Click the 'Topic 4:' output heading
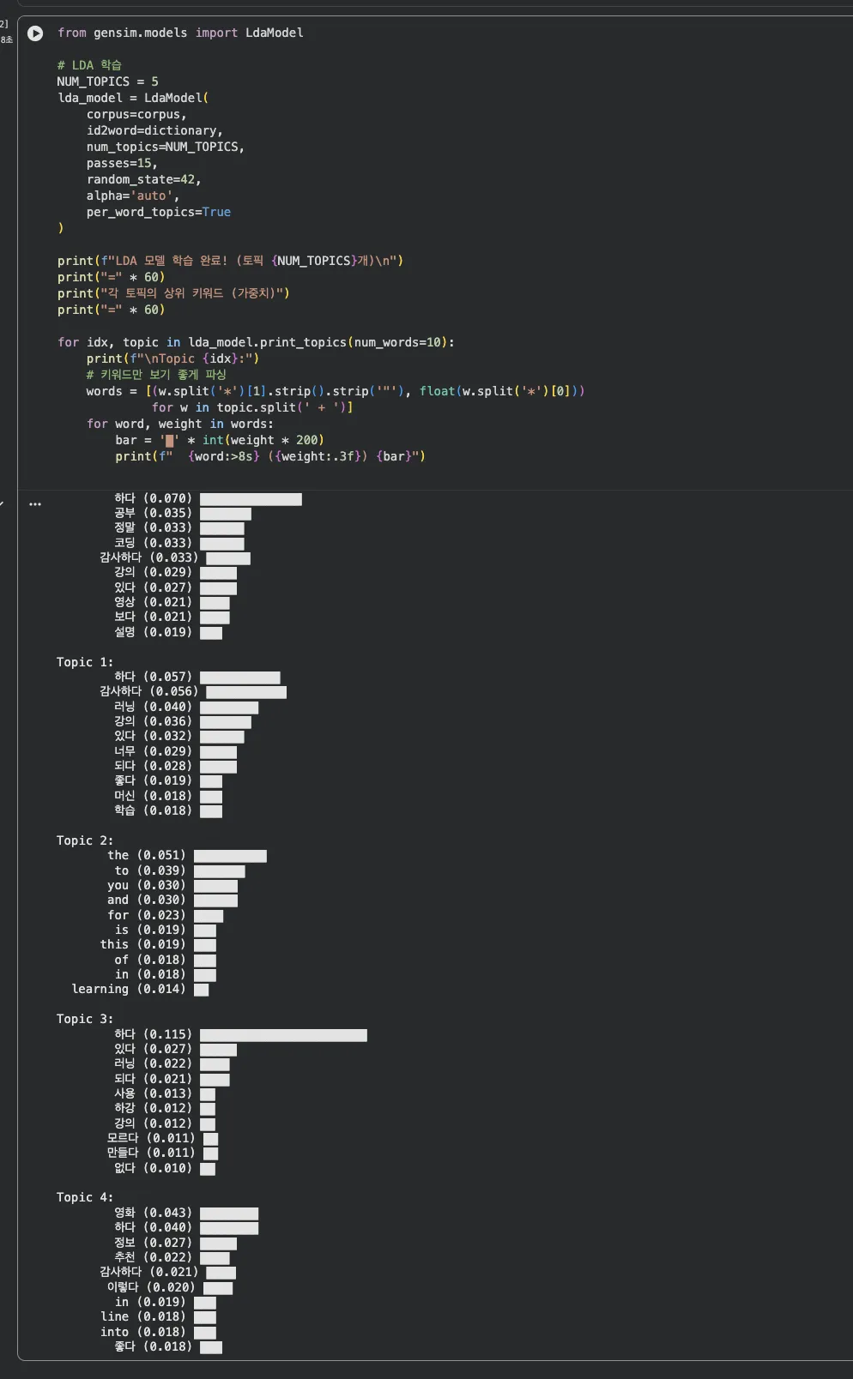 point(84,1197)
